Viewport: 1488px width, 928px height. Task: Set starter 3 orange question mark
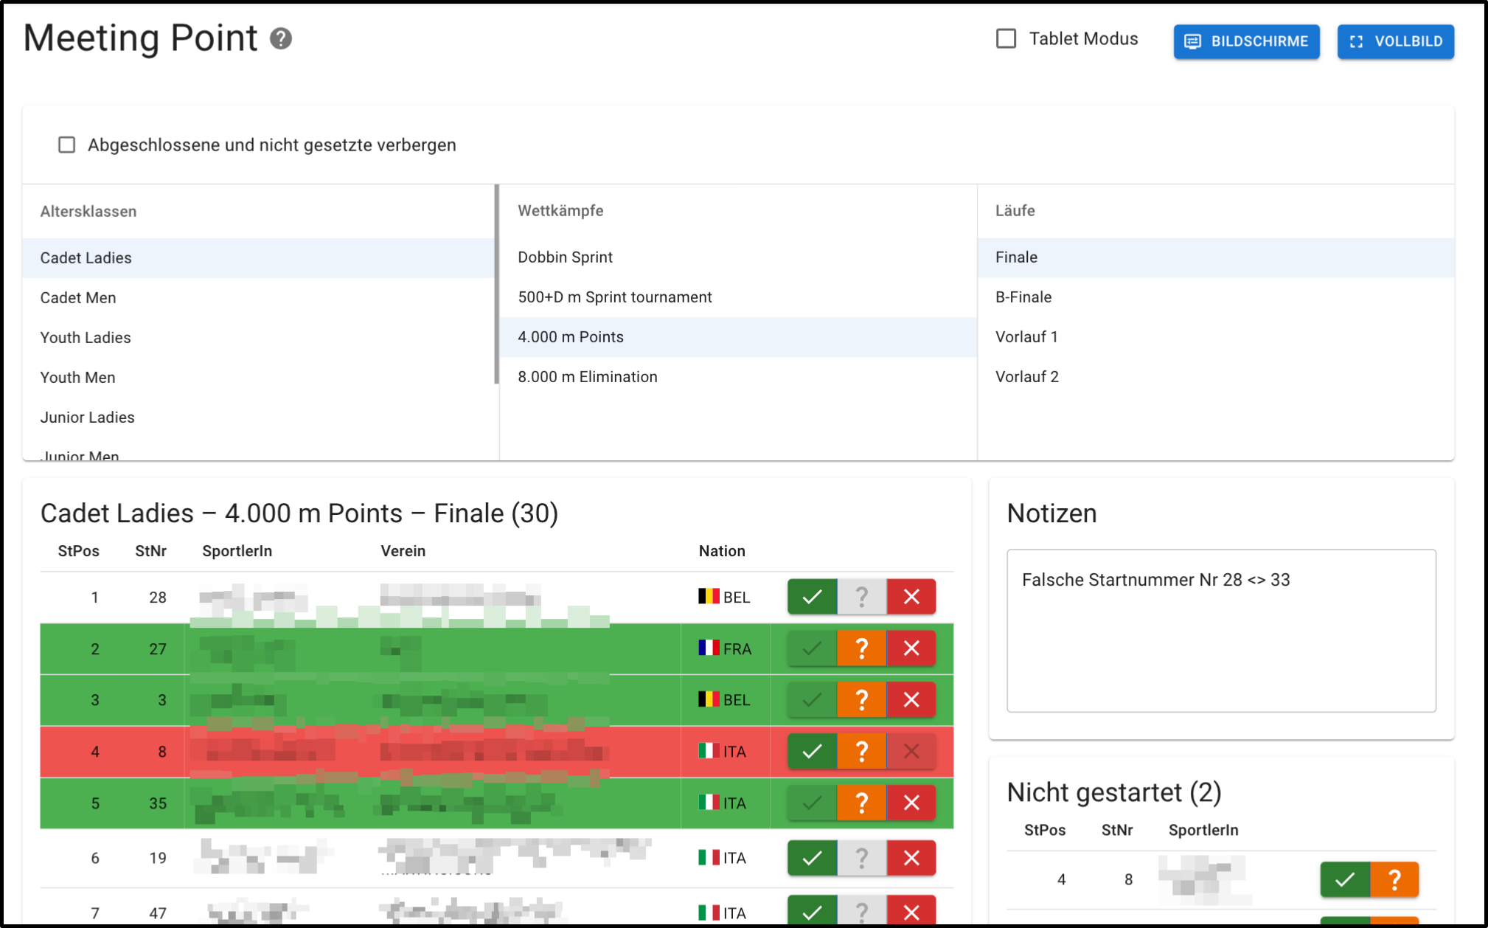tap(861, 699)
